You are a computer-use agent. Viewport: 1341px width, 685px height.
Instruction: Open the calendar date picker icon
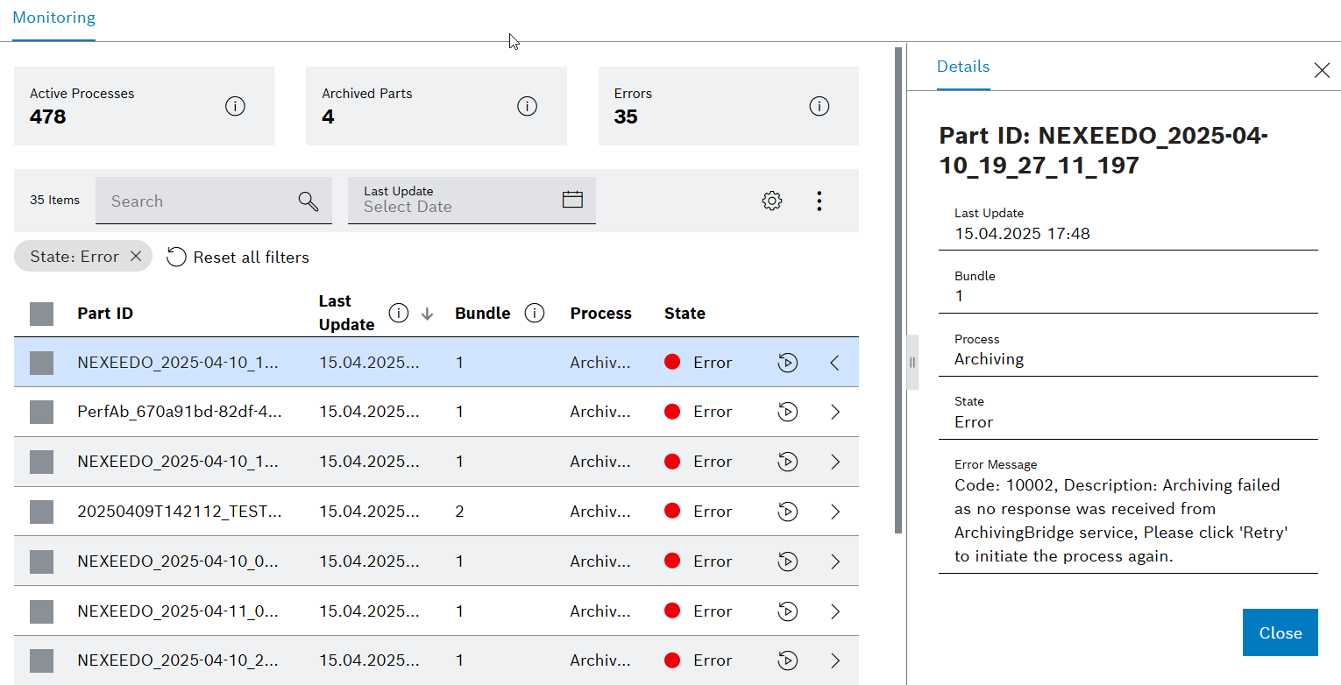(x=572, y=199)
